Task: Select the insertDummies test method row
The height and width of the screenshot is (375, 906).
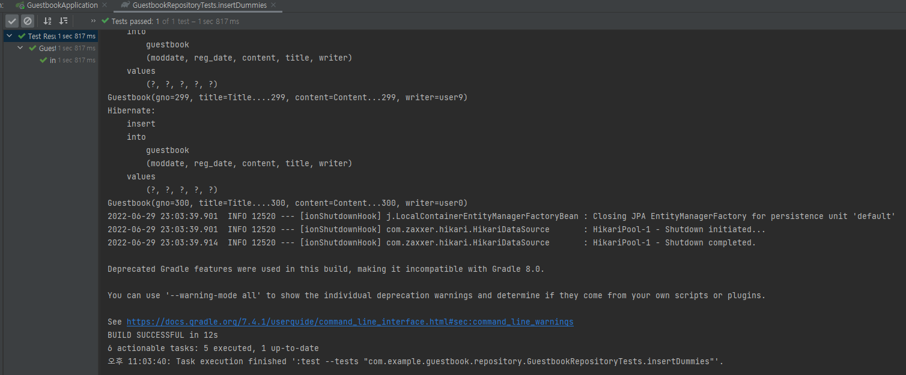Action: (x=50, y=60)
